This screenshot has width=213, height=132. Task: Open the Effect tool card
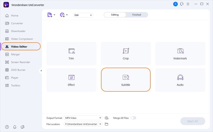(71, 80)
